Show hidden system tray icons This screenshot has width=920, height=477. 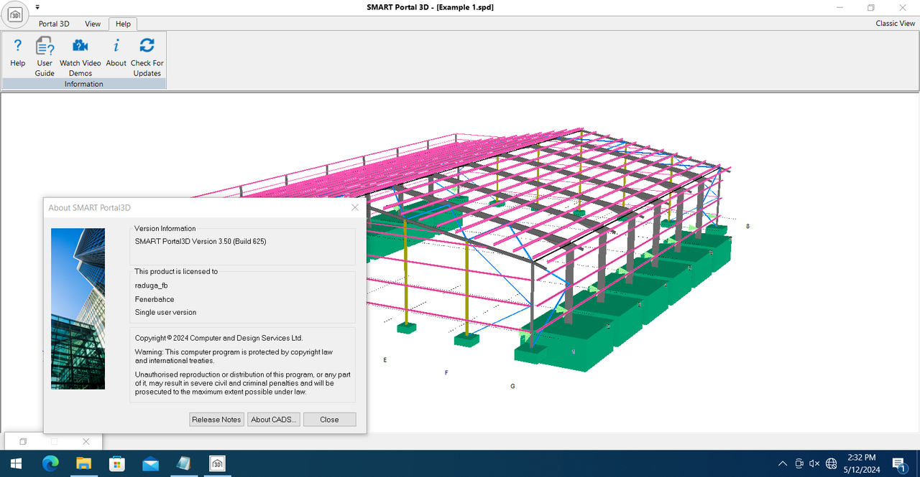[783, 464]
